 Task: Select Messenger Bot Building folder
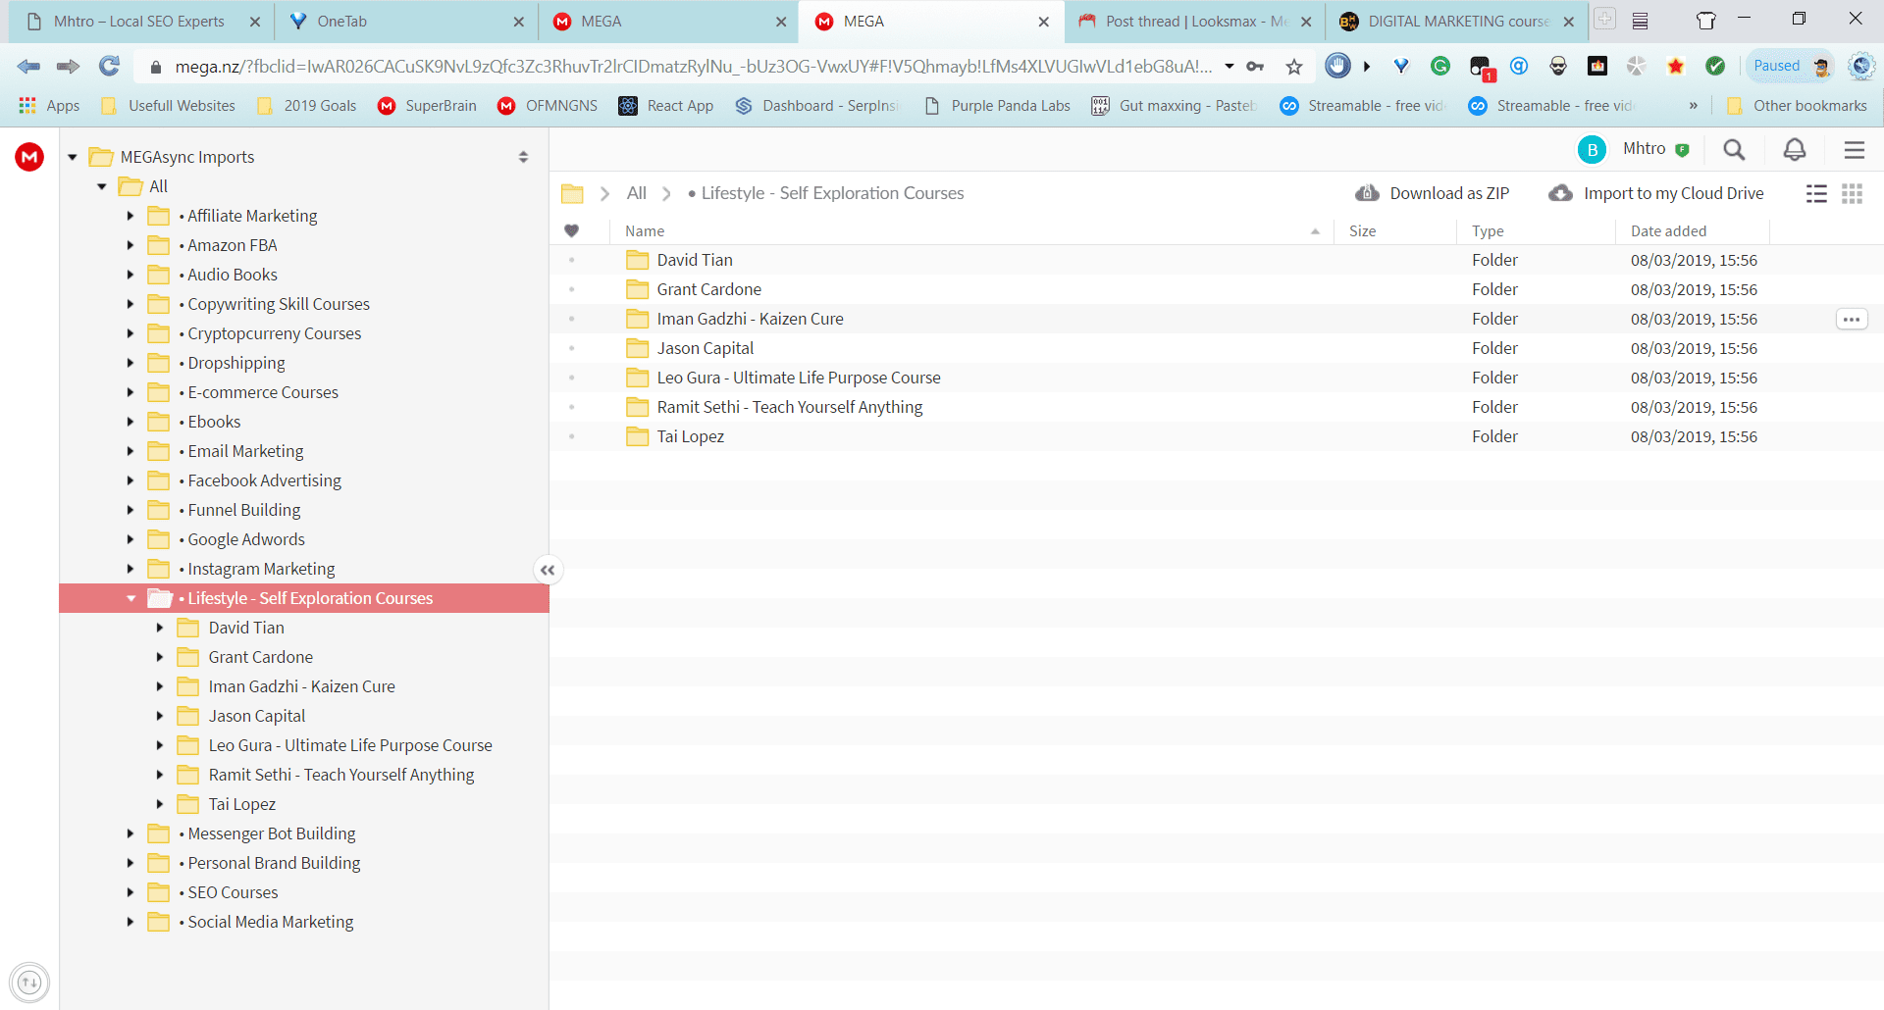point(271,833)
